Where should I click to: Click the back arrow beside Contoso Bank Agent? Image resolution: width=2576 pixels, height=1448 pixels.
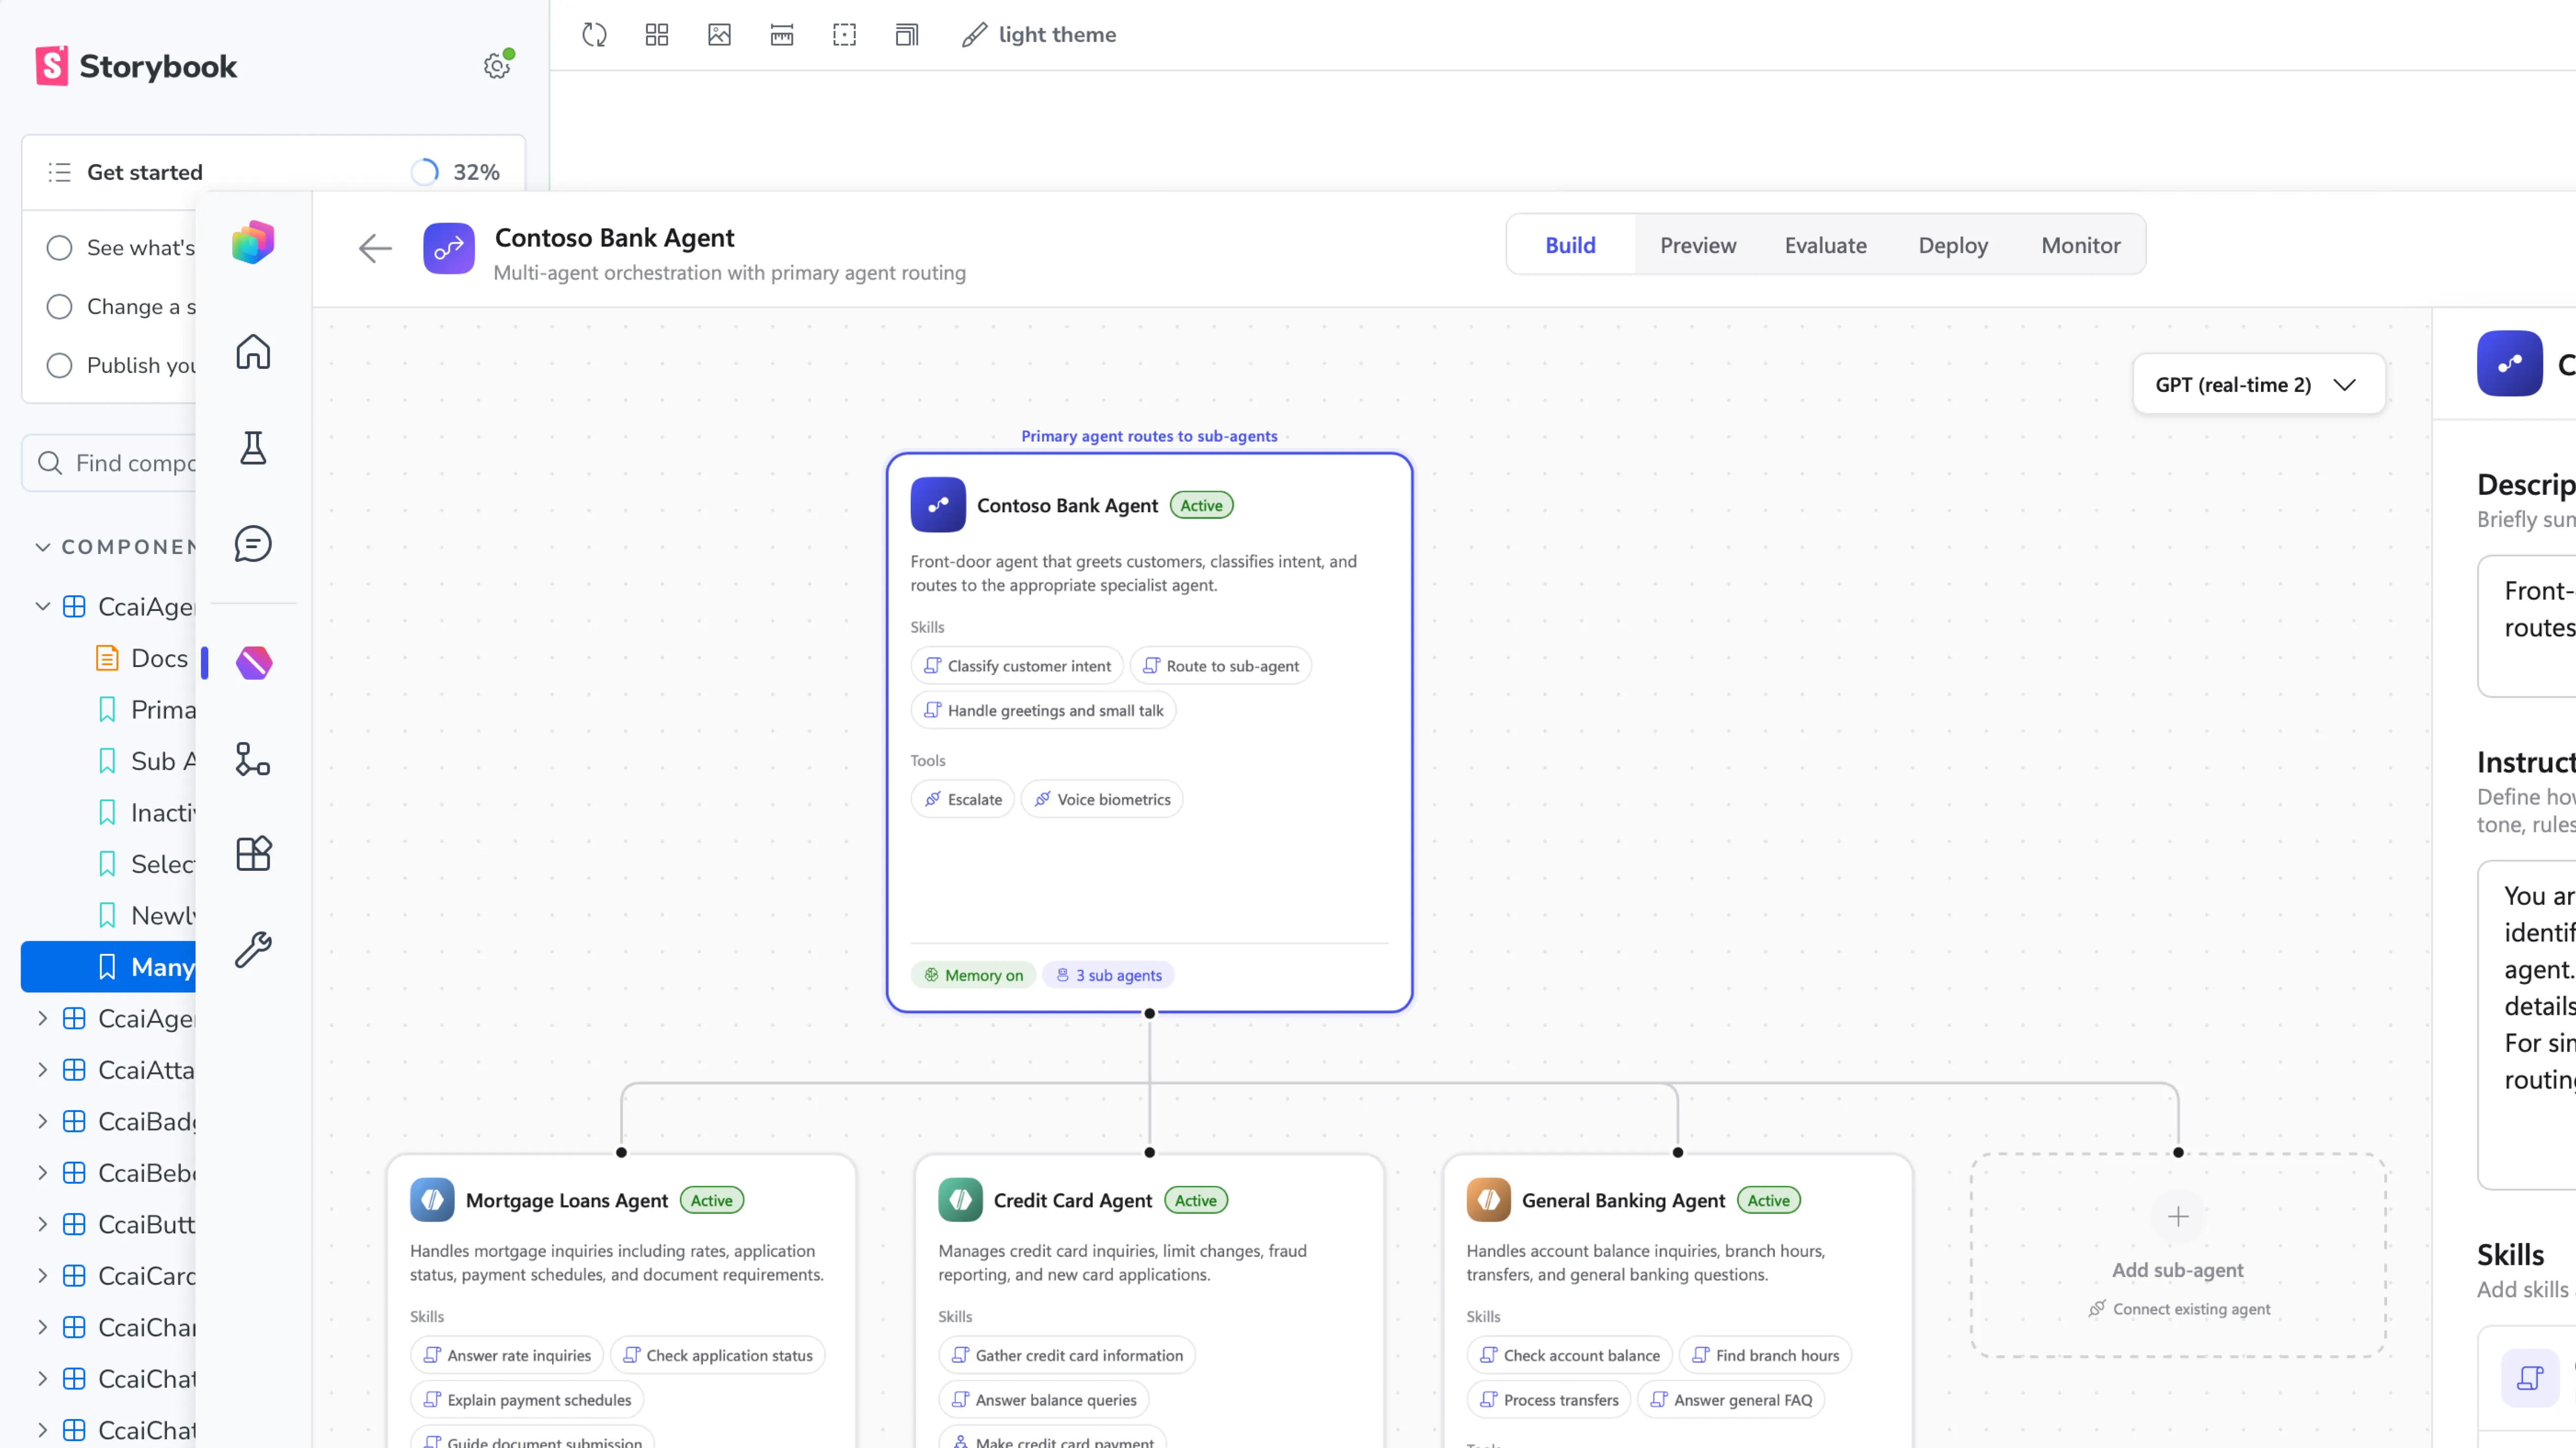tap(375, 248)
